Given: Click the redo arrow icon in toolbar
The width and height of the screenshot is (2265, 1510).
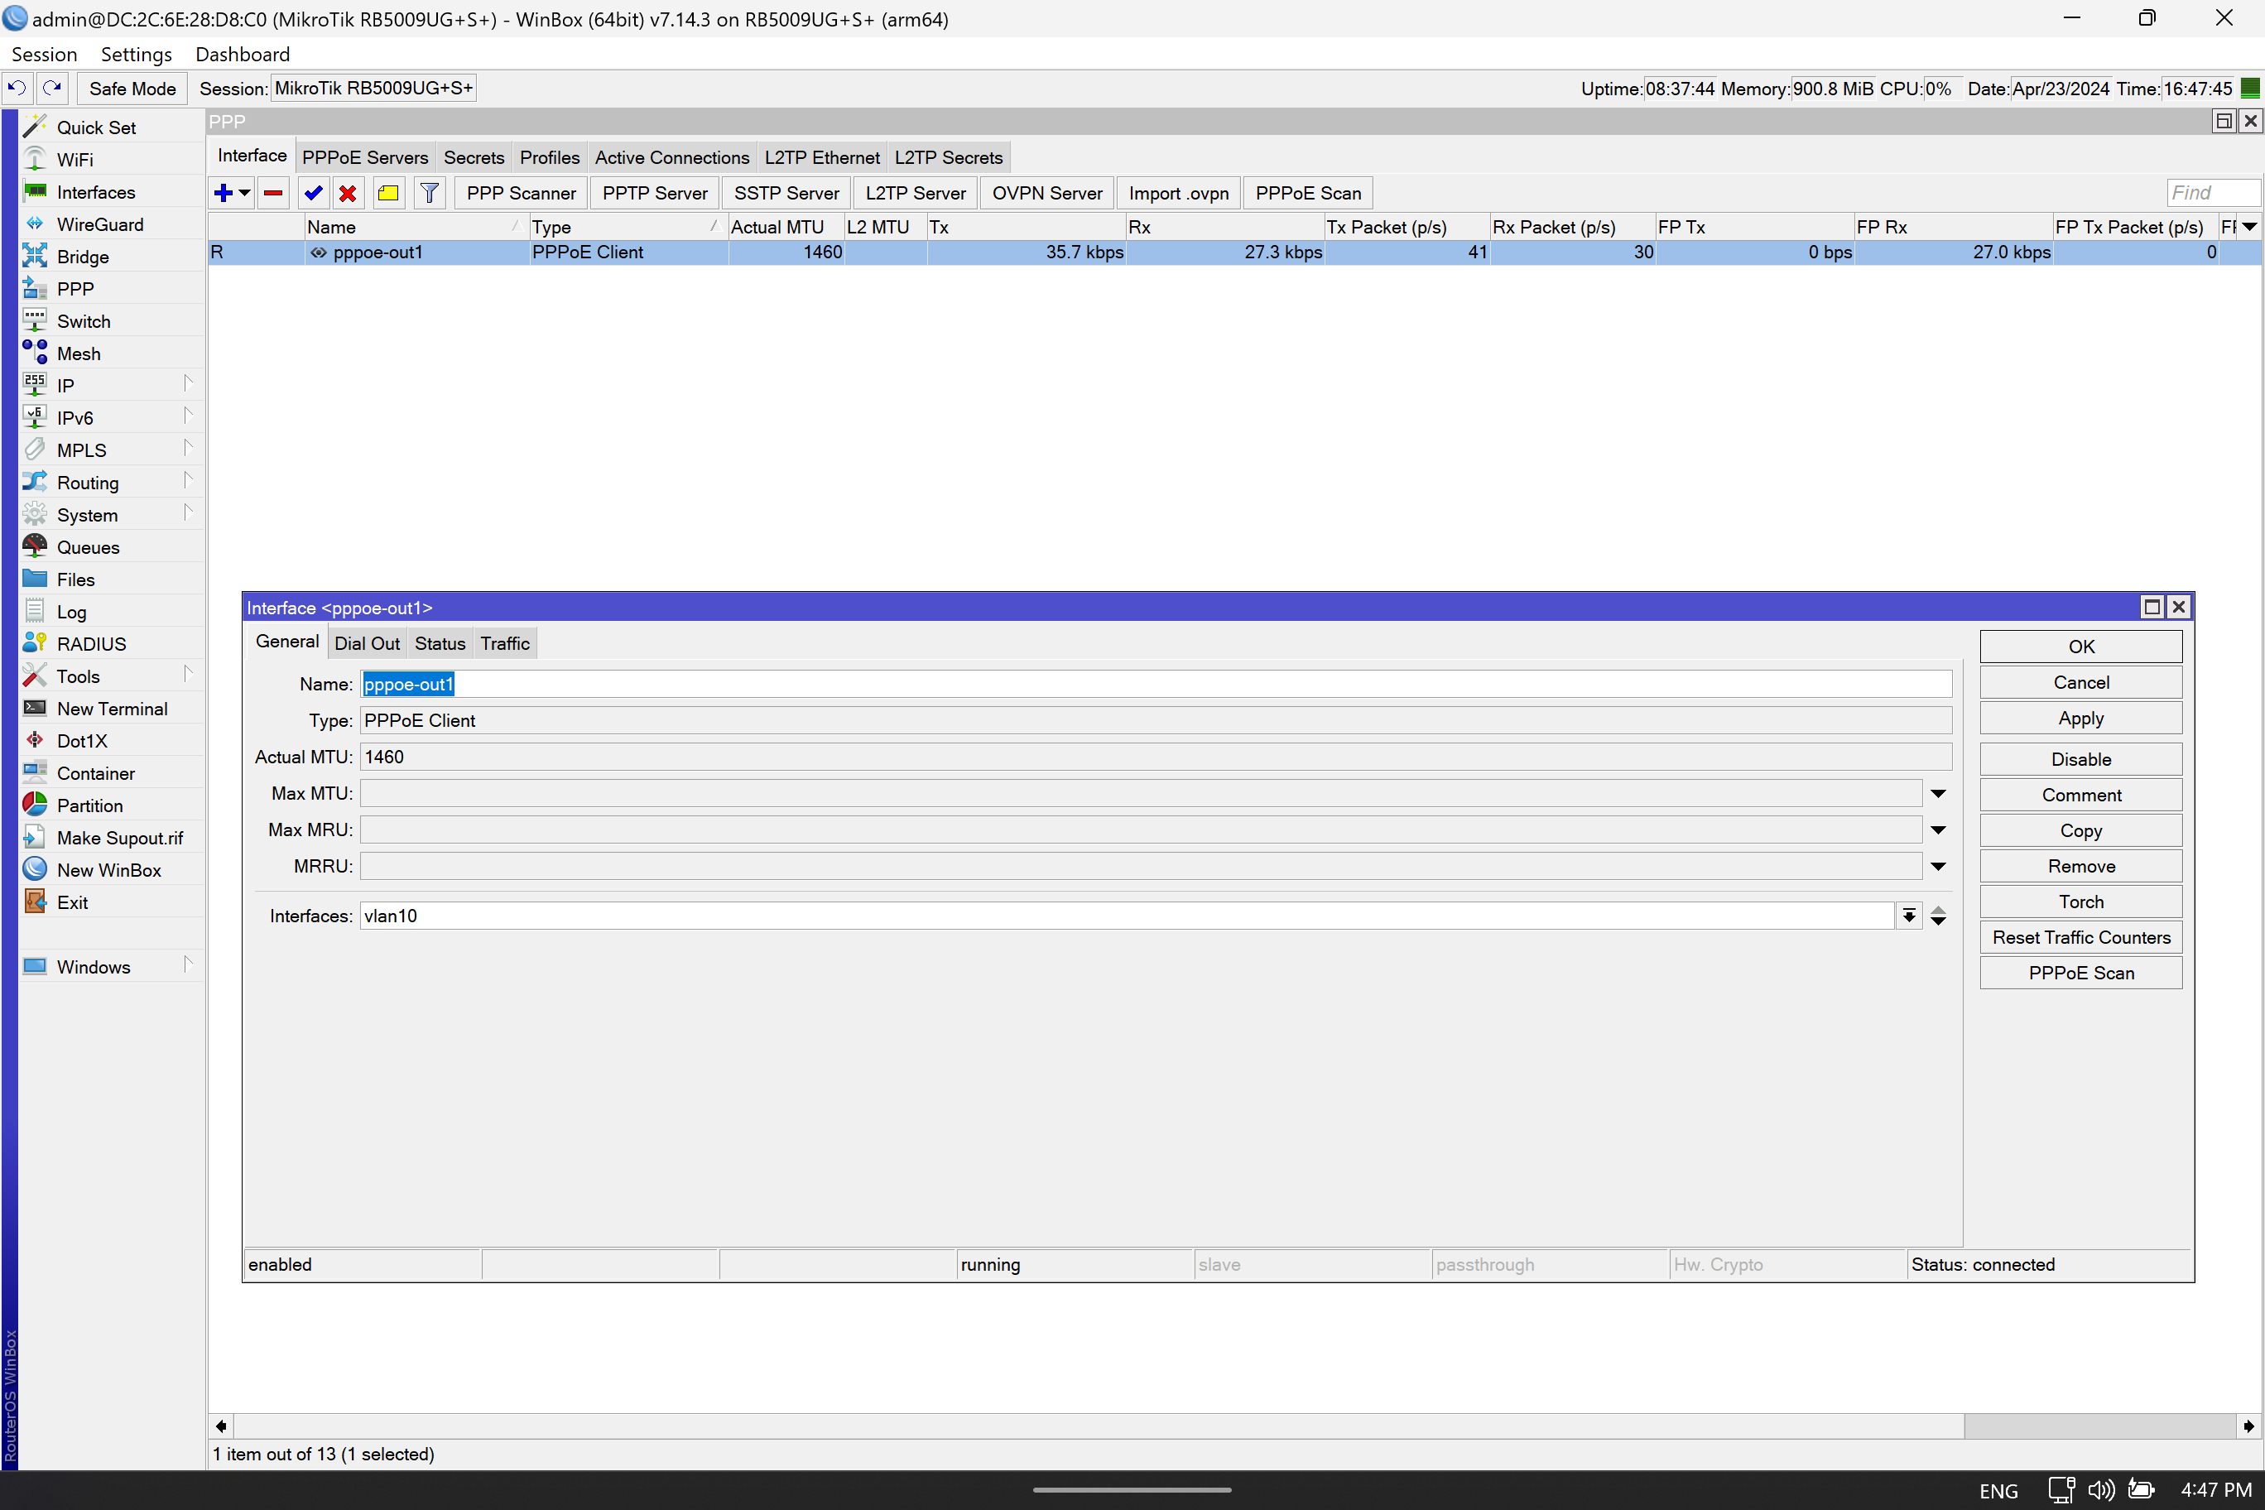Looking at the screenshot, I should tap(52, 88).
